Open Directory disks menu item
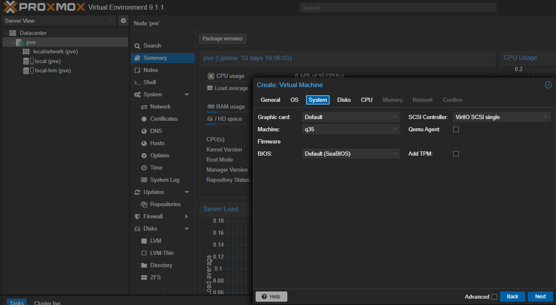Viewport: 556px width, 305px height. point(163,265)
